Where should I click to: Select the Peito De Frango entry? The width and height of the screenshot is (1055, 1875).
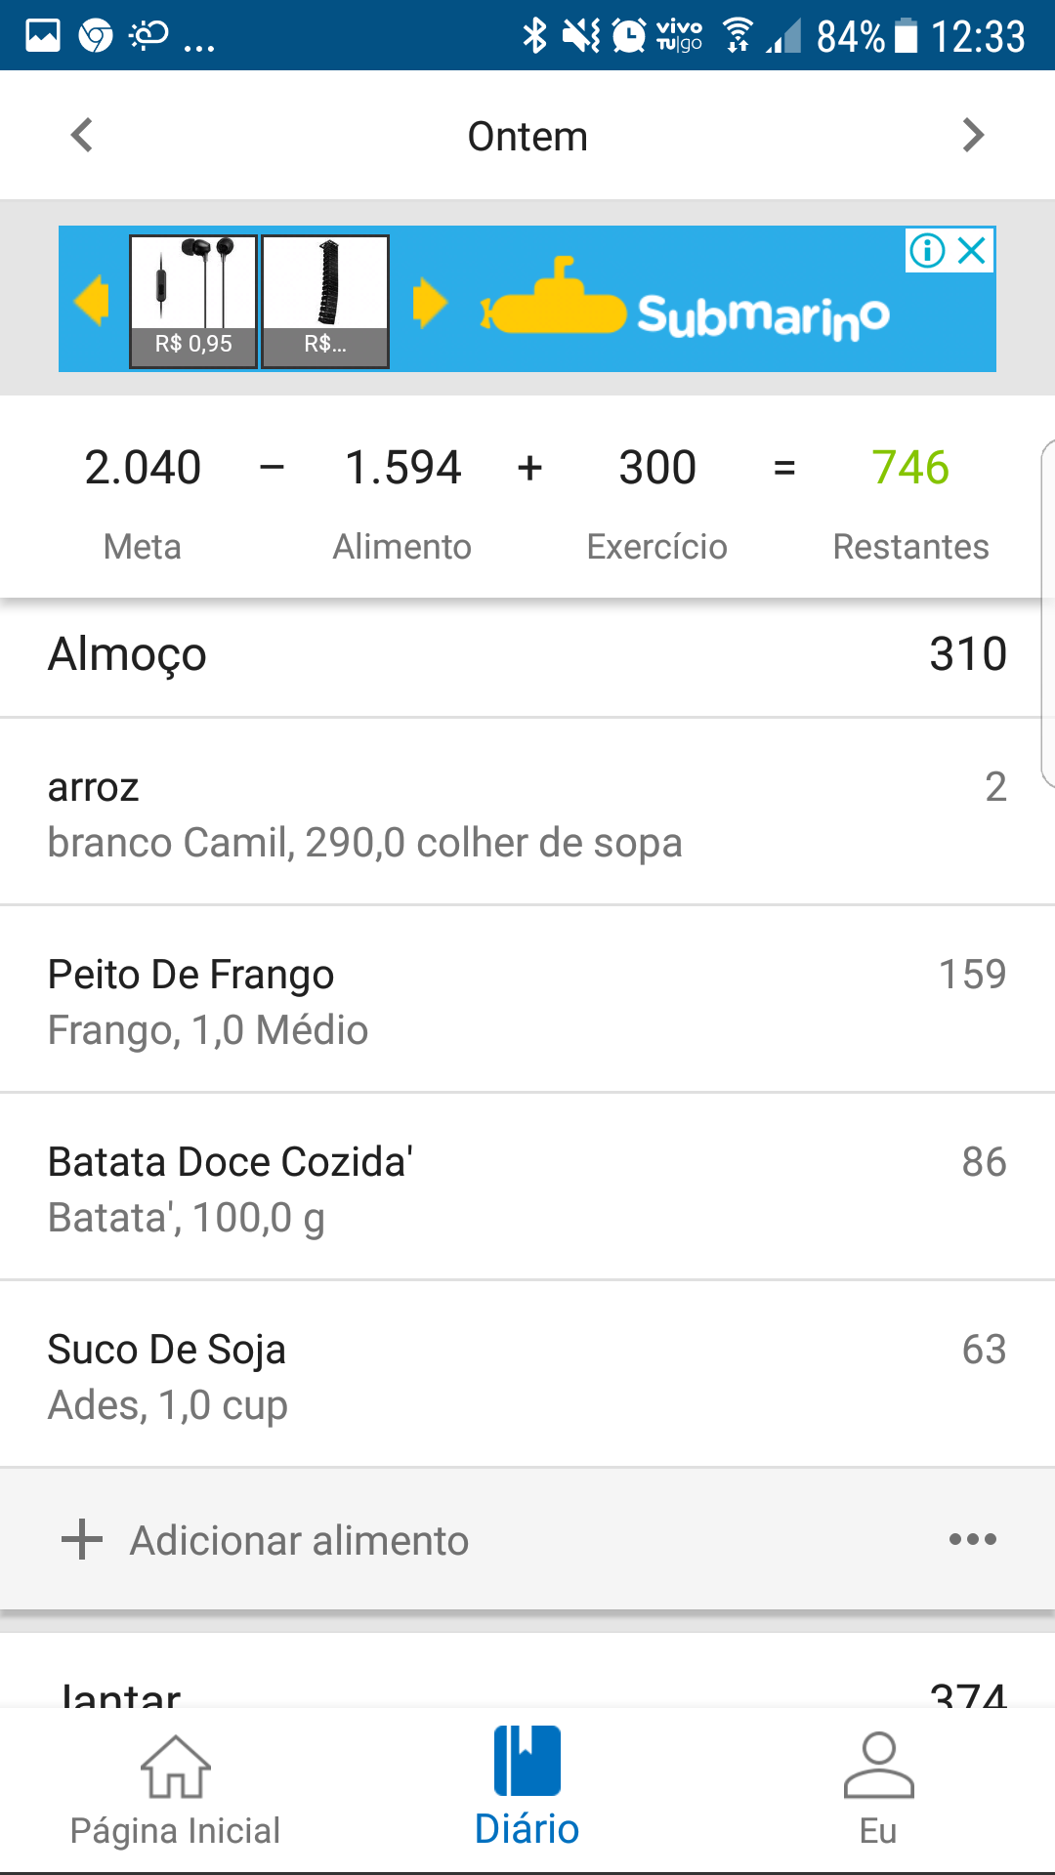tap(527, 1001)
